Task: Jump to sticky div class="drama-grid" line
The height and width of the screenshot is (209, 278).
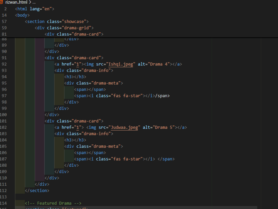Action: point(64,28)
